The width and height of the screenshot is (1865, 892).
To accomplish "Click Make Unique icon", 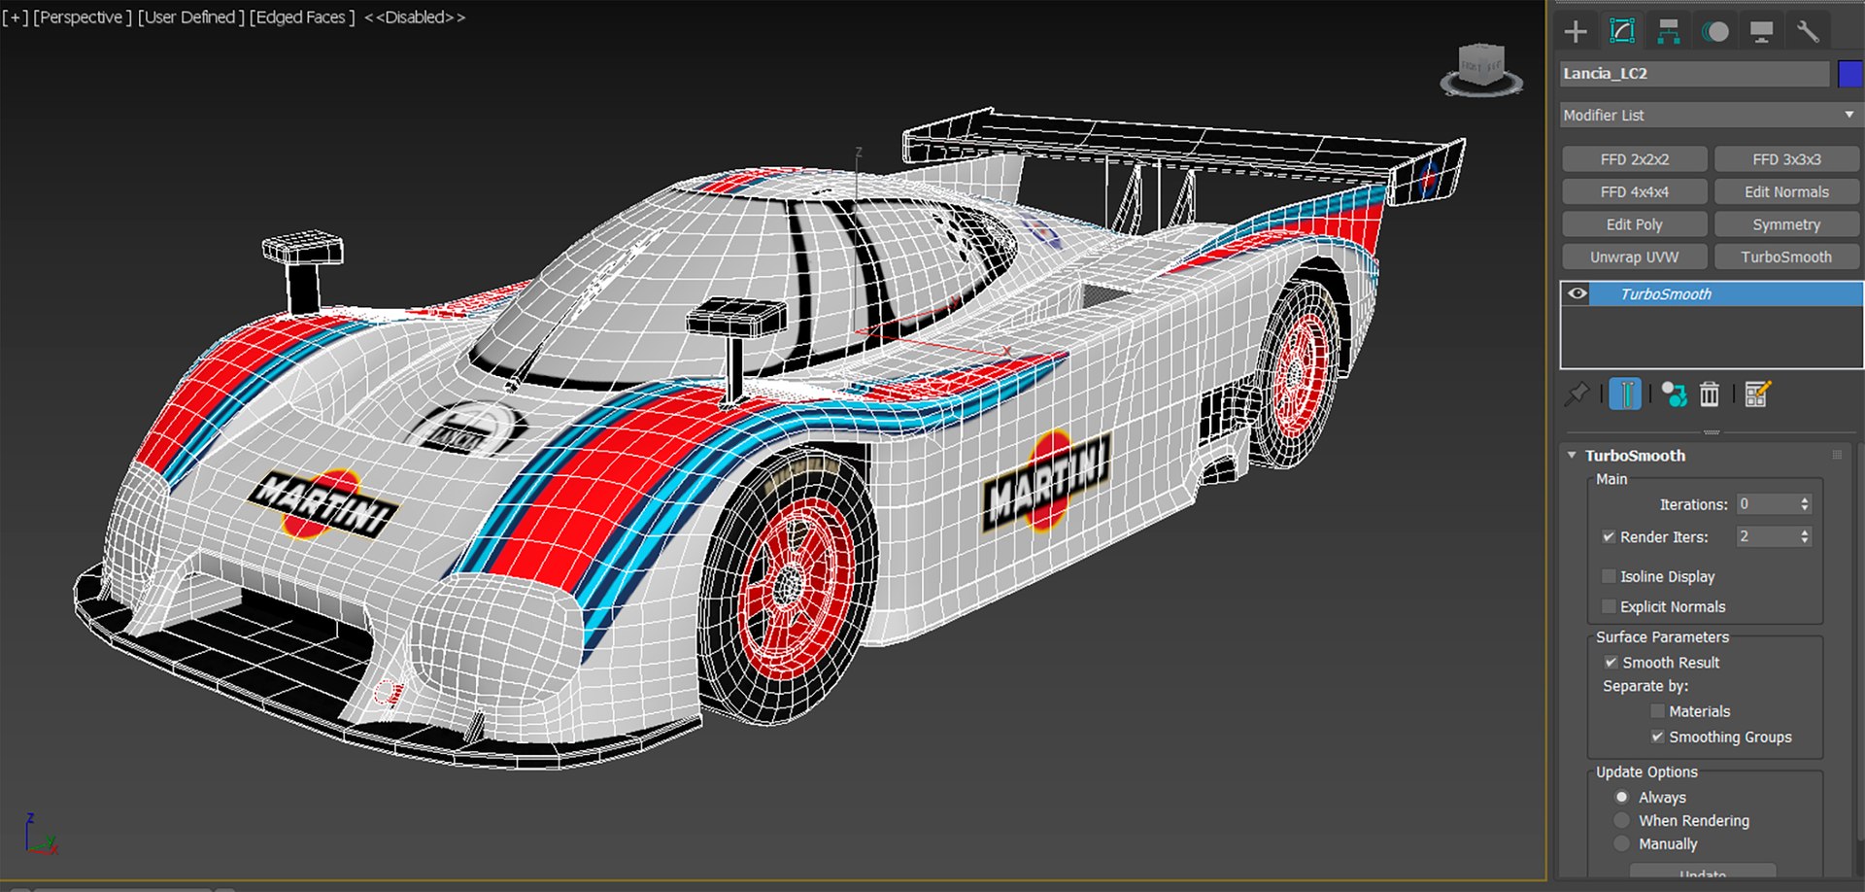I will pos(1674,394).
